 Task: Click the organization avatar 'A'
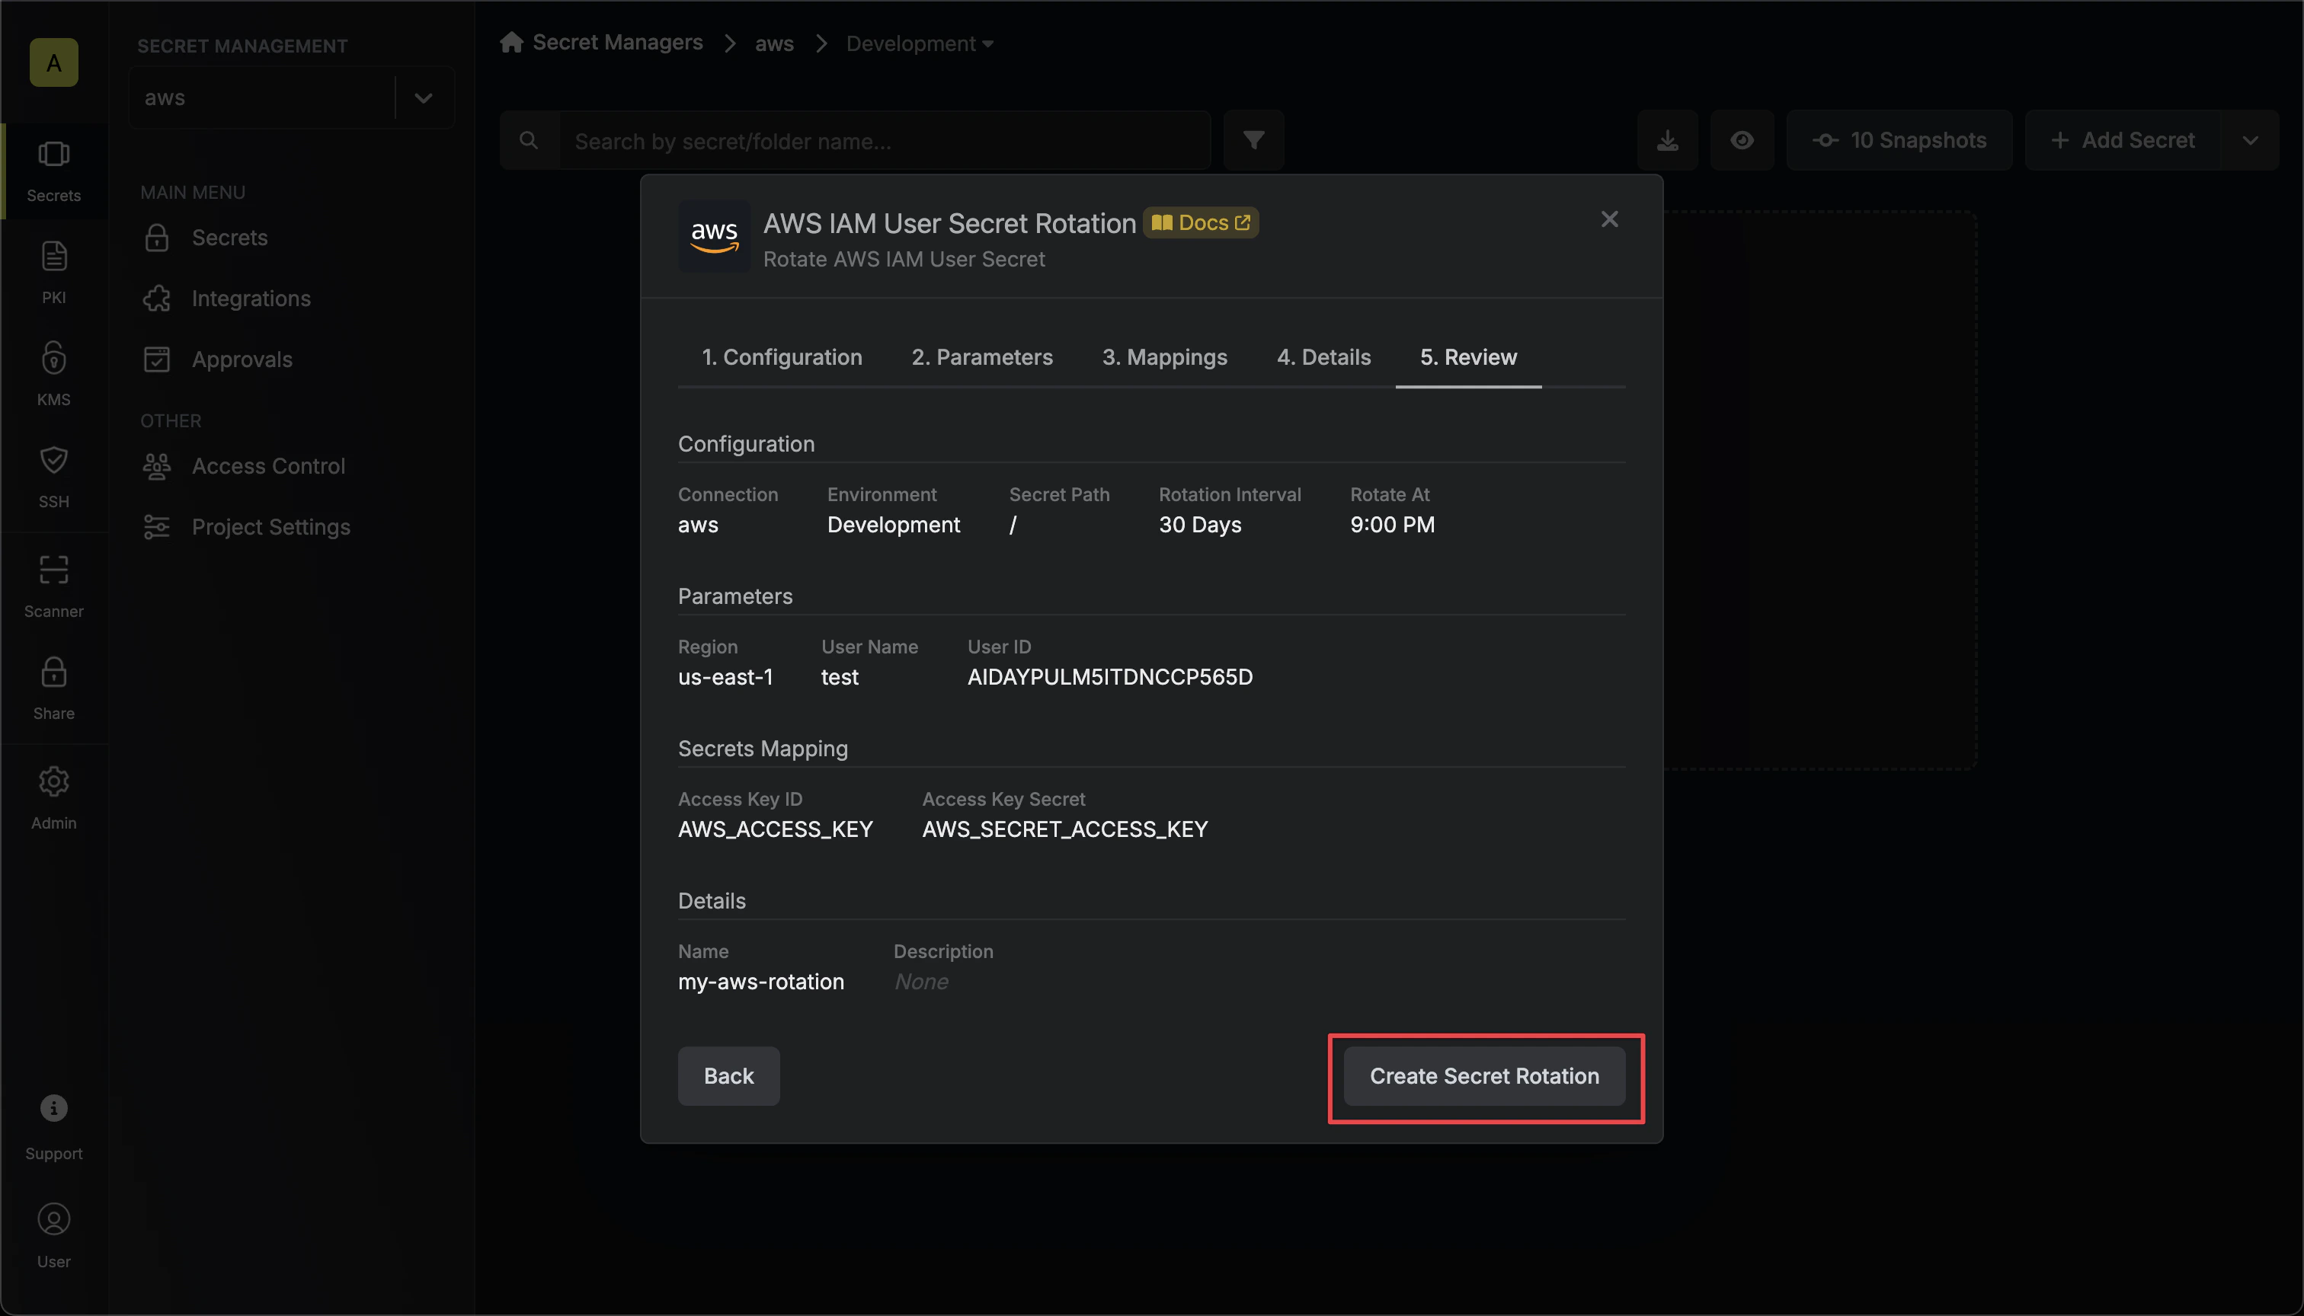[53, 62]
